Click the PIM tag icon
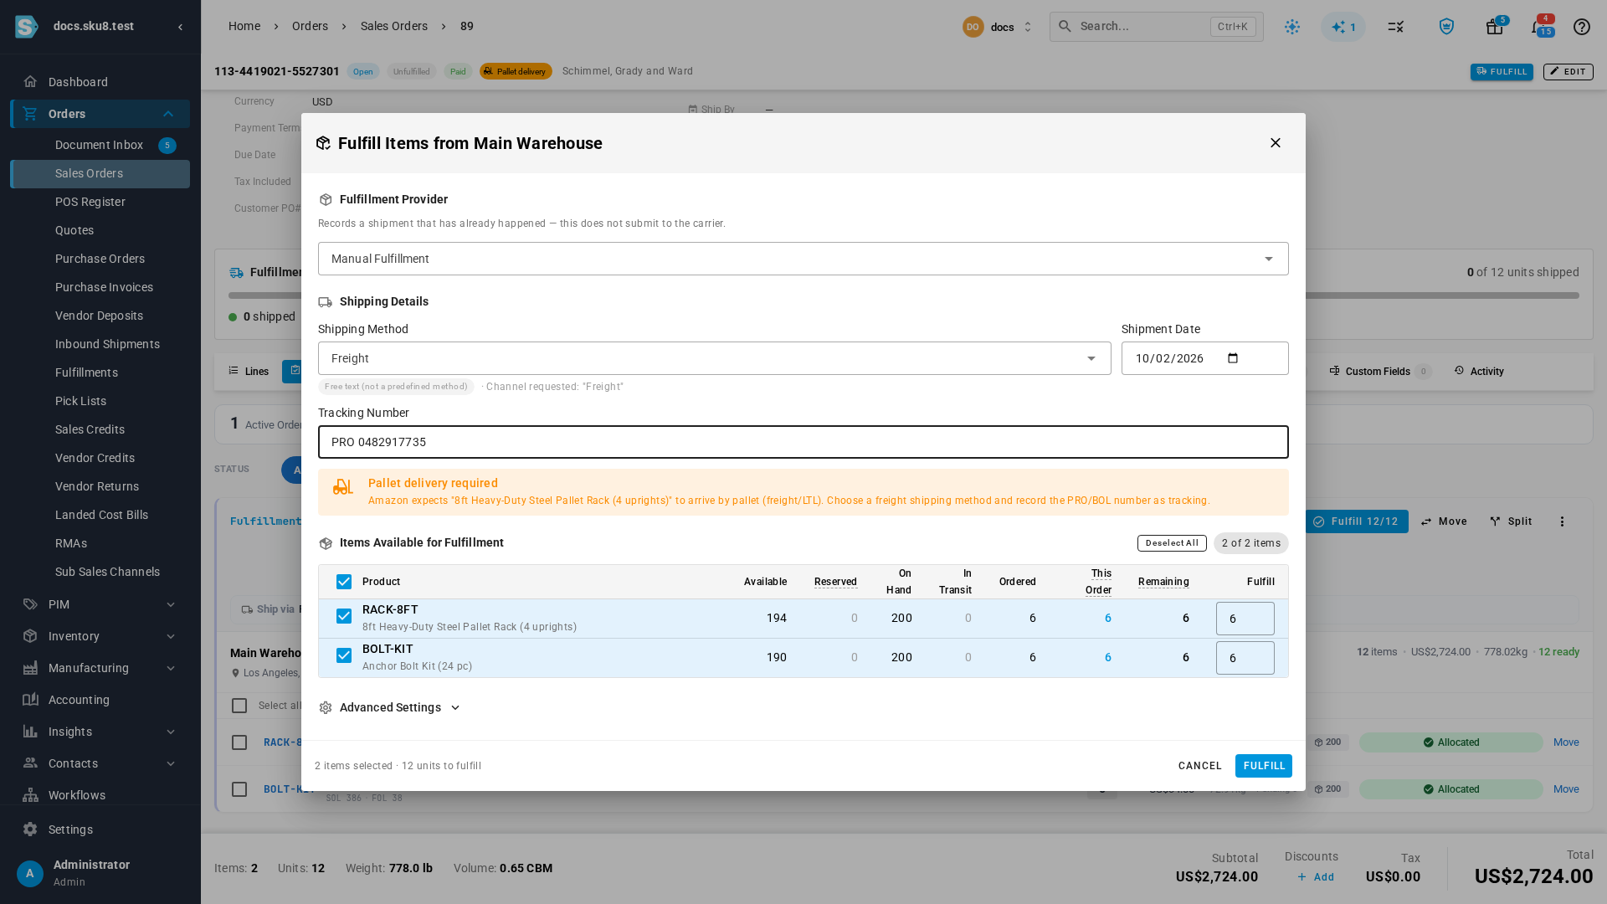1607x904 pixels. [30, 604]
